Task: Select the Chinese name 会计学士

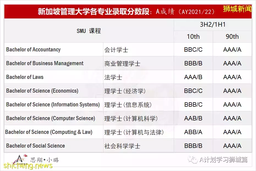Action: (x=116, y=50)
